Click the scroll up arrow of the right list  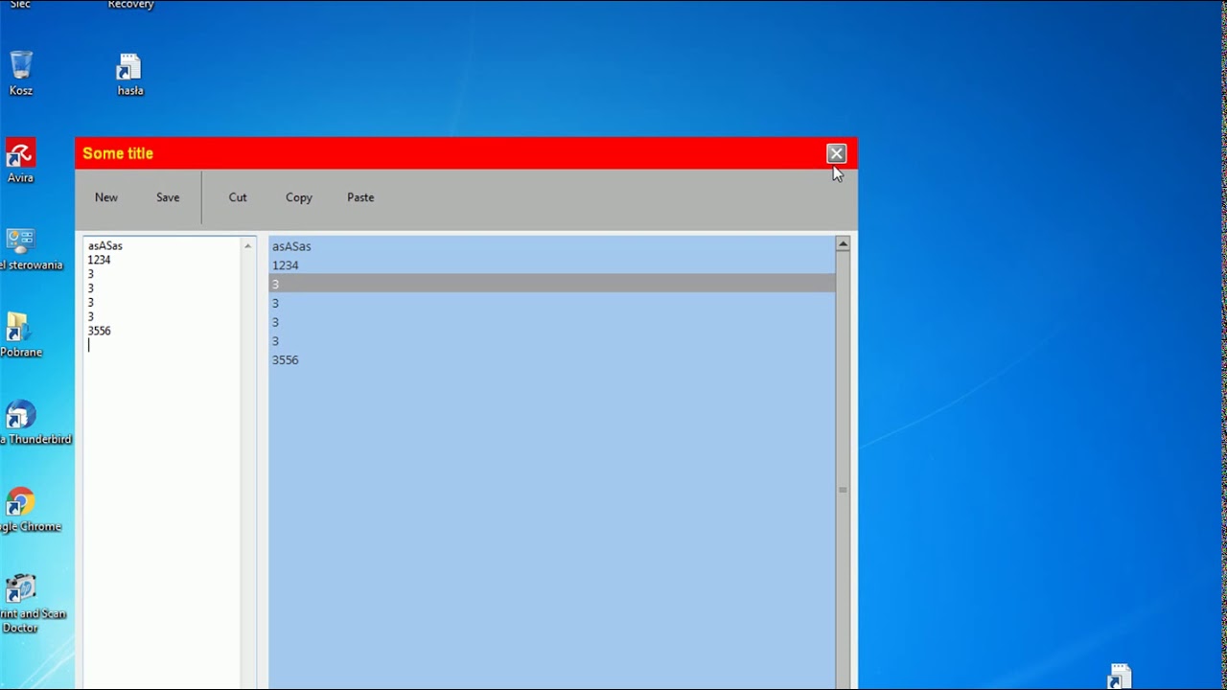pos(843,244)
